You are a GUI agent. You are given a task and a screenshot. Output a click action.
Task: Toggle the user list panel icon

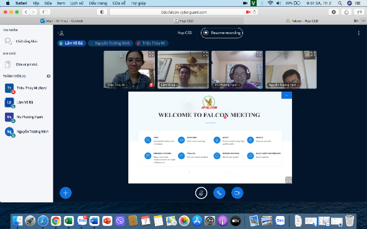[61, 33]
